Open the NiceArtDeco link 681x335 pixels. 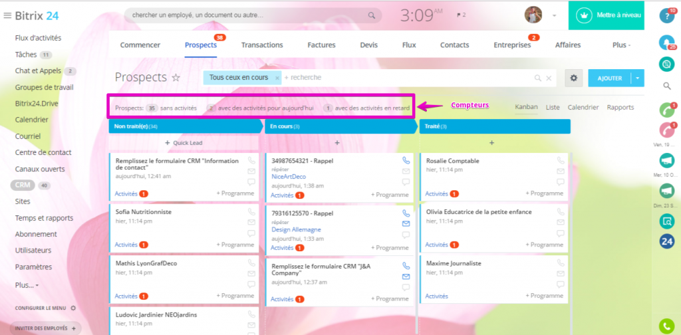[289, 177]
